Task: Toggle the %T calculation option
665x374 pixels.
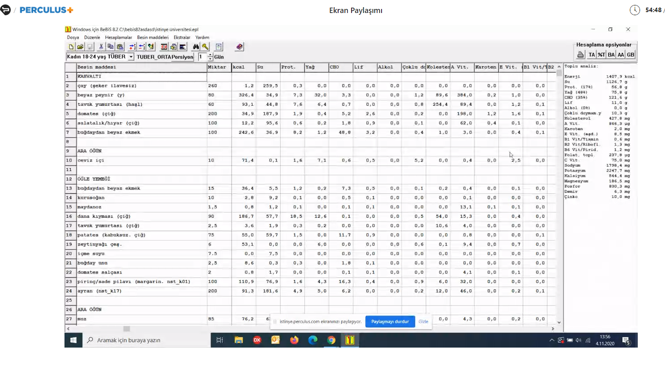Action: [x=601, y=55]
